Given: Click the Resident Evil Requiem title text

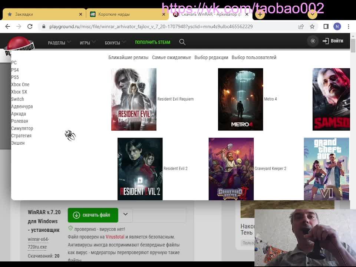Looking at the screenshot, I should 175,99.
